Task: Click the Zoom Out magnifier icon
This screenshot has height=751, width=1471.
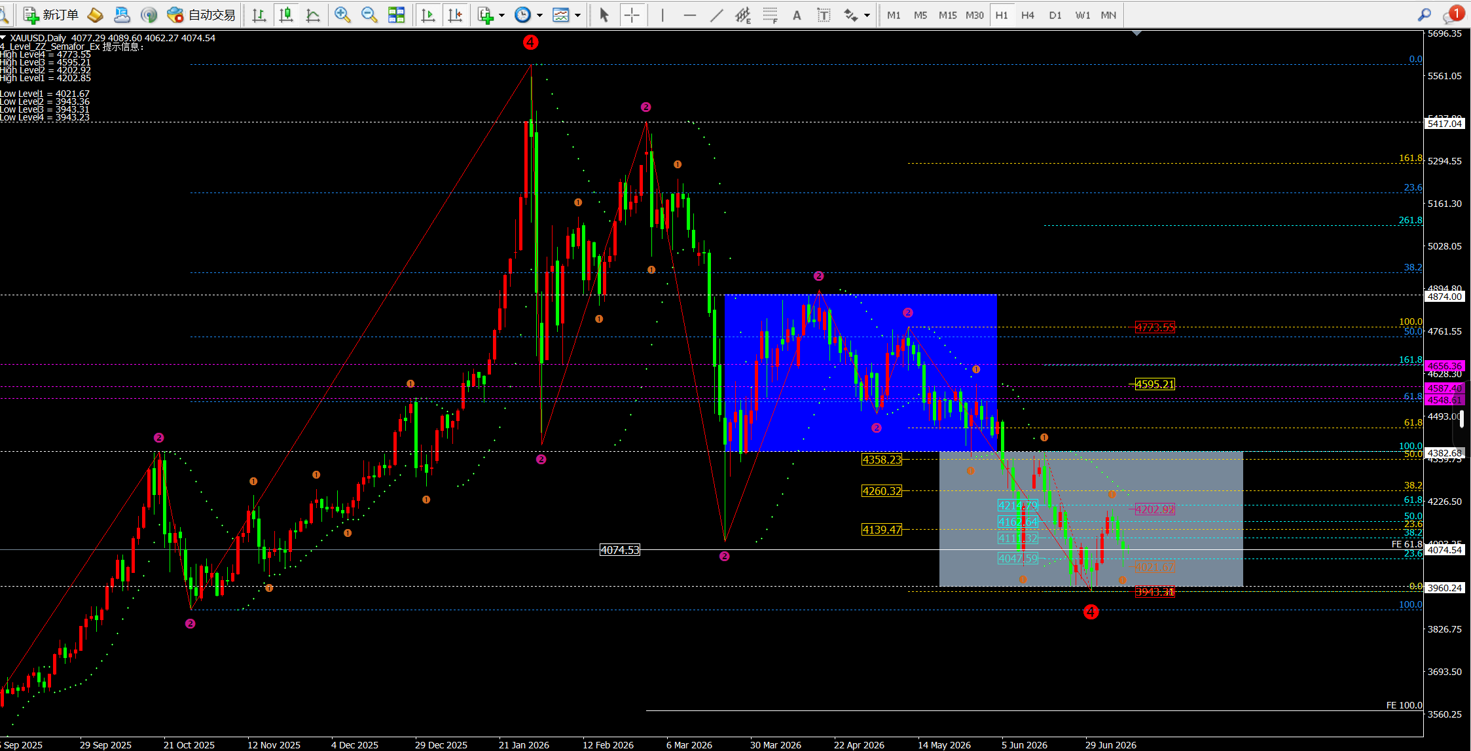Action: [369, 14]
